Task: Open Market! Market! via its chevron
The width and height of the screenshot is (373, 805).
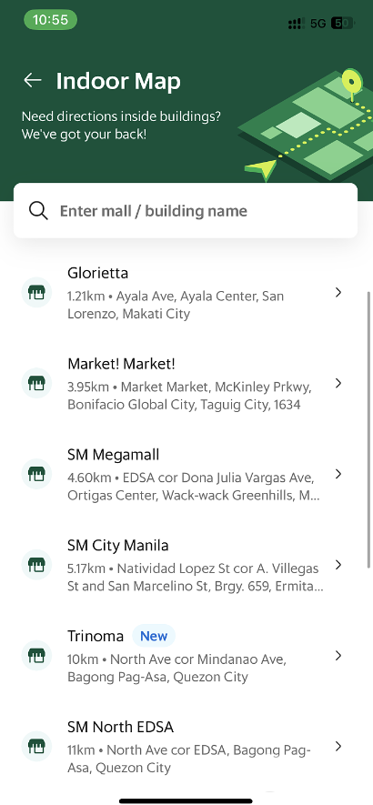Action: click(338, 383)
